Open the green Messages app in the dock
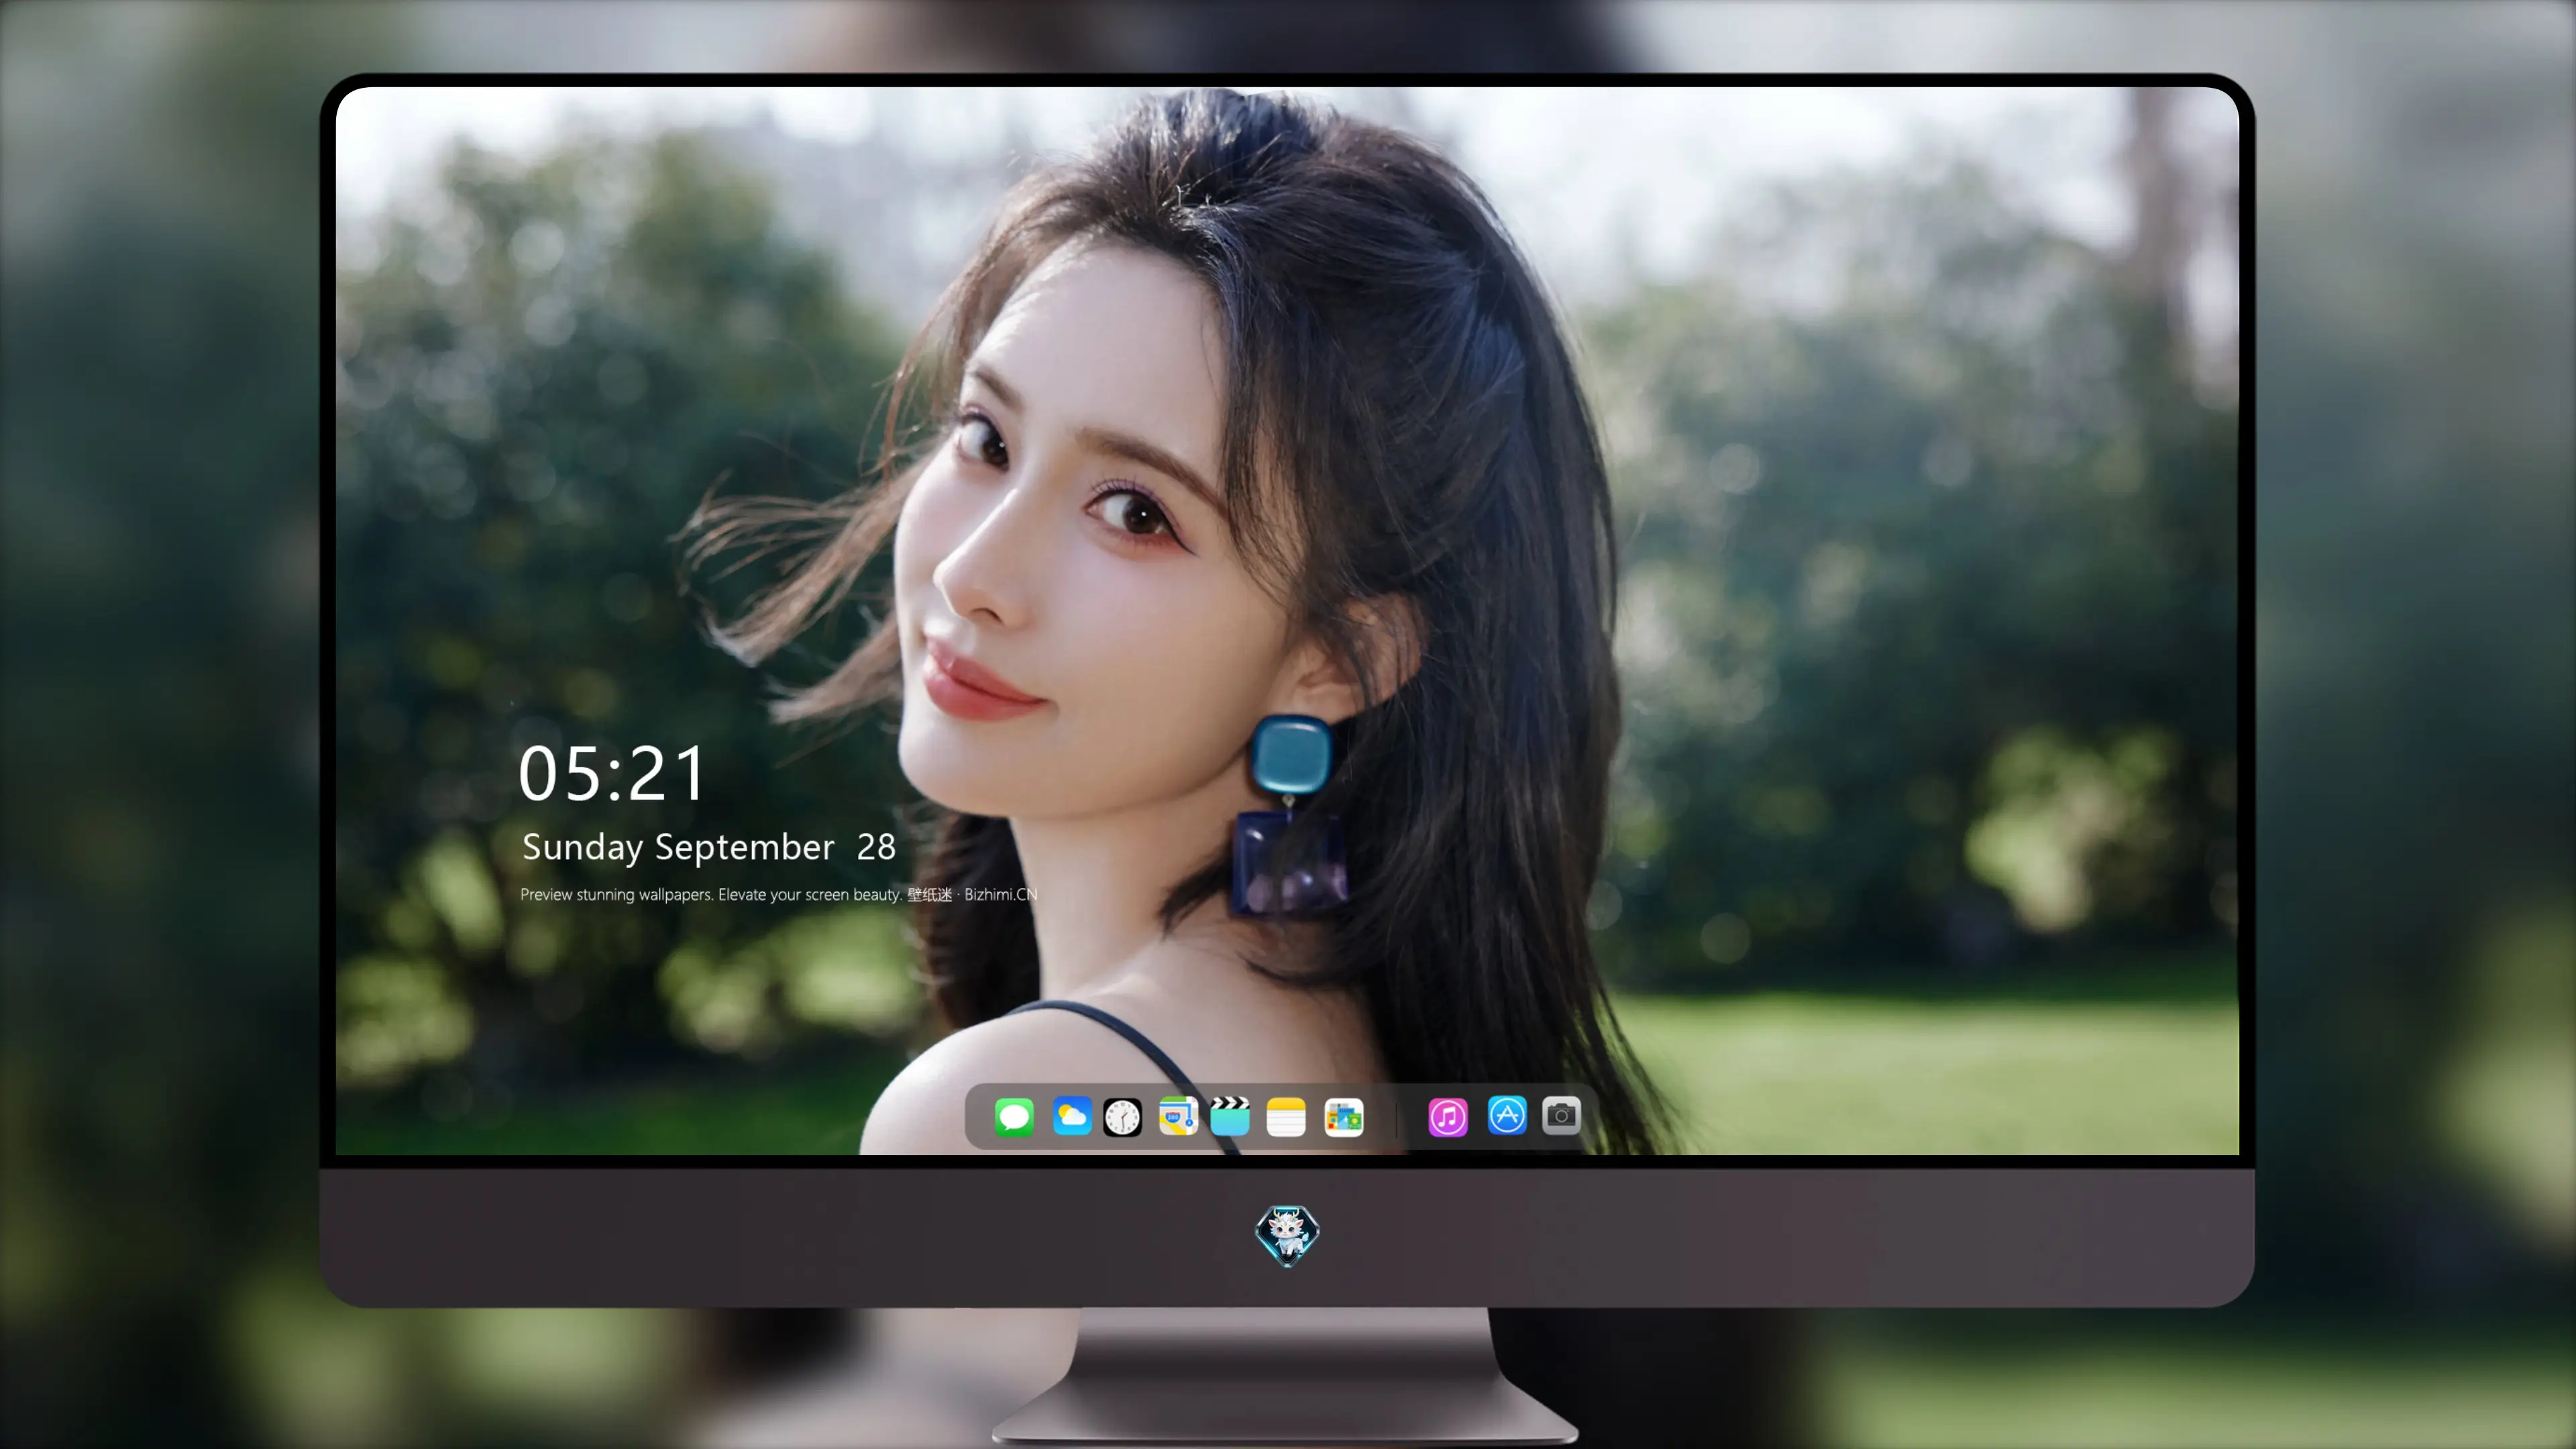The image size is (2576, 1449). click(x=1013, y=1116)
